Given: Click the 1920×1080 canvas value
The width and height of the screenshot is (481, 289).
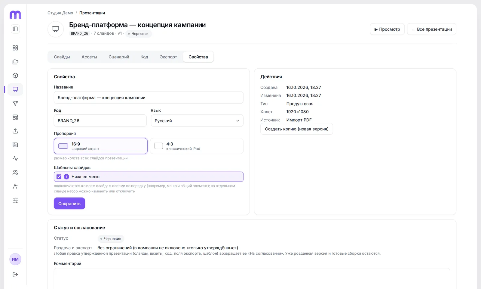Looking at the screenshot, I should [298, 112].
